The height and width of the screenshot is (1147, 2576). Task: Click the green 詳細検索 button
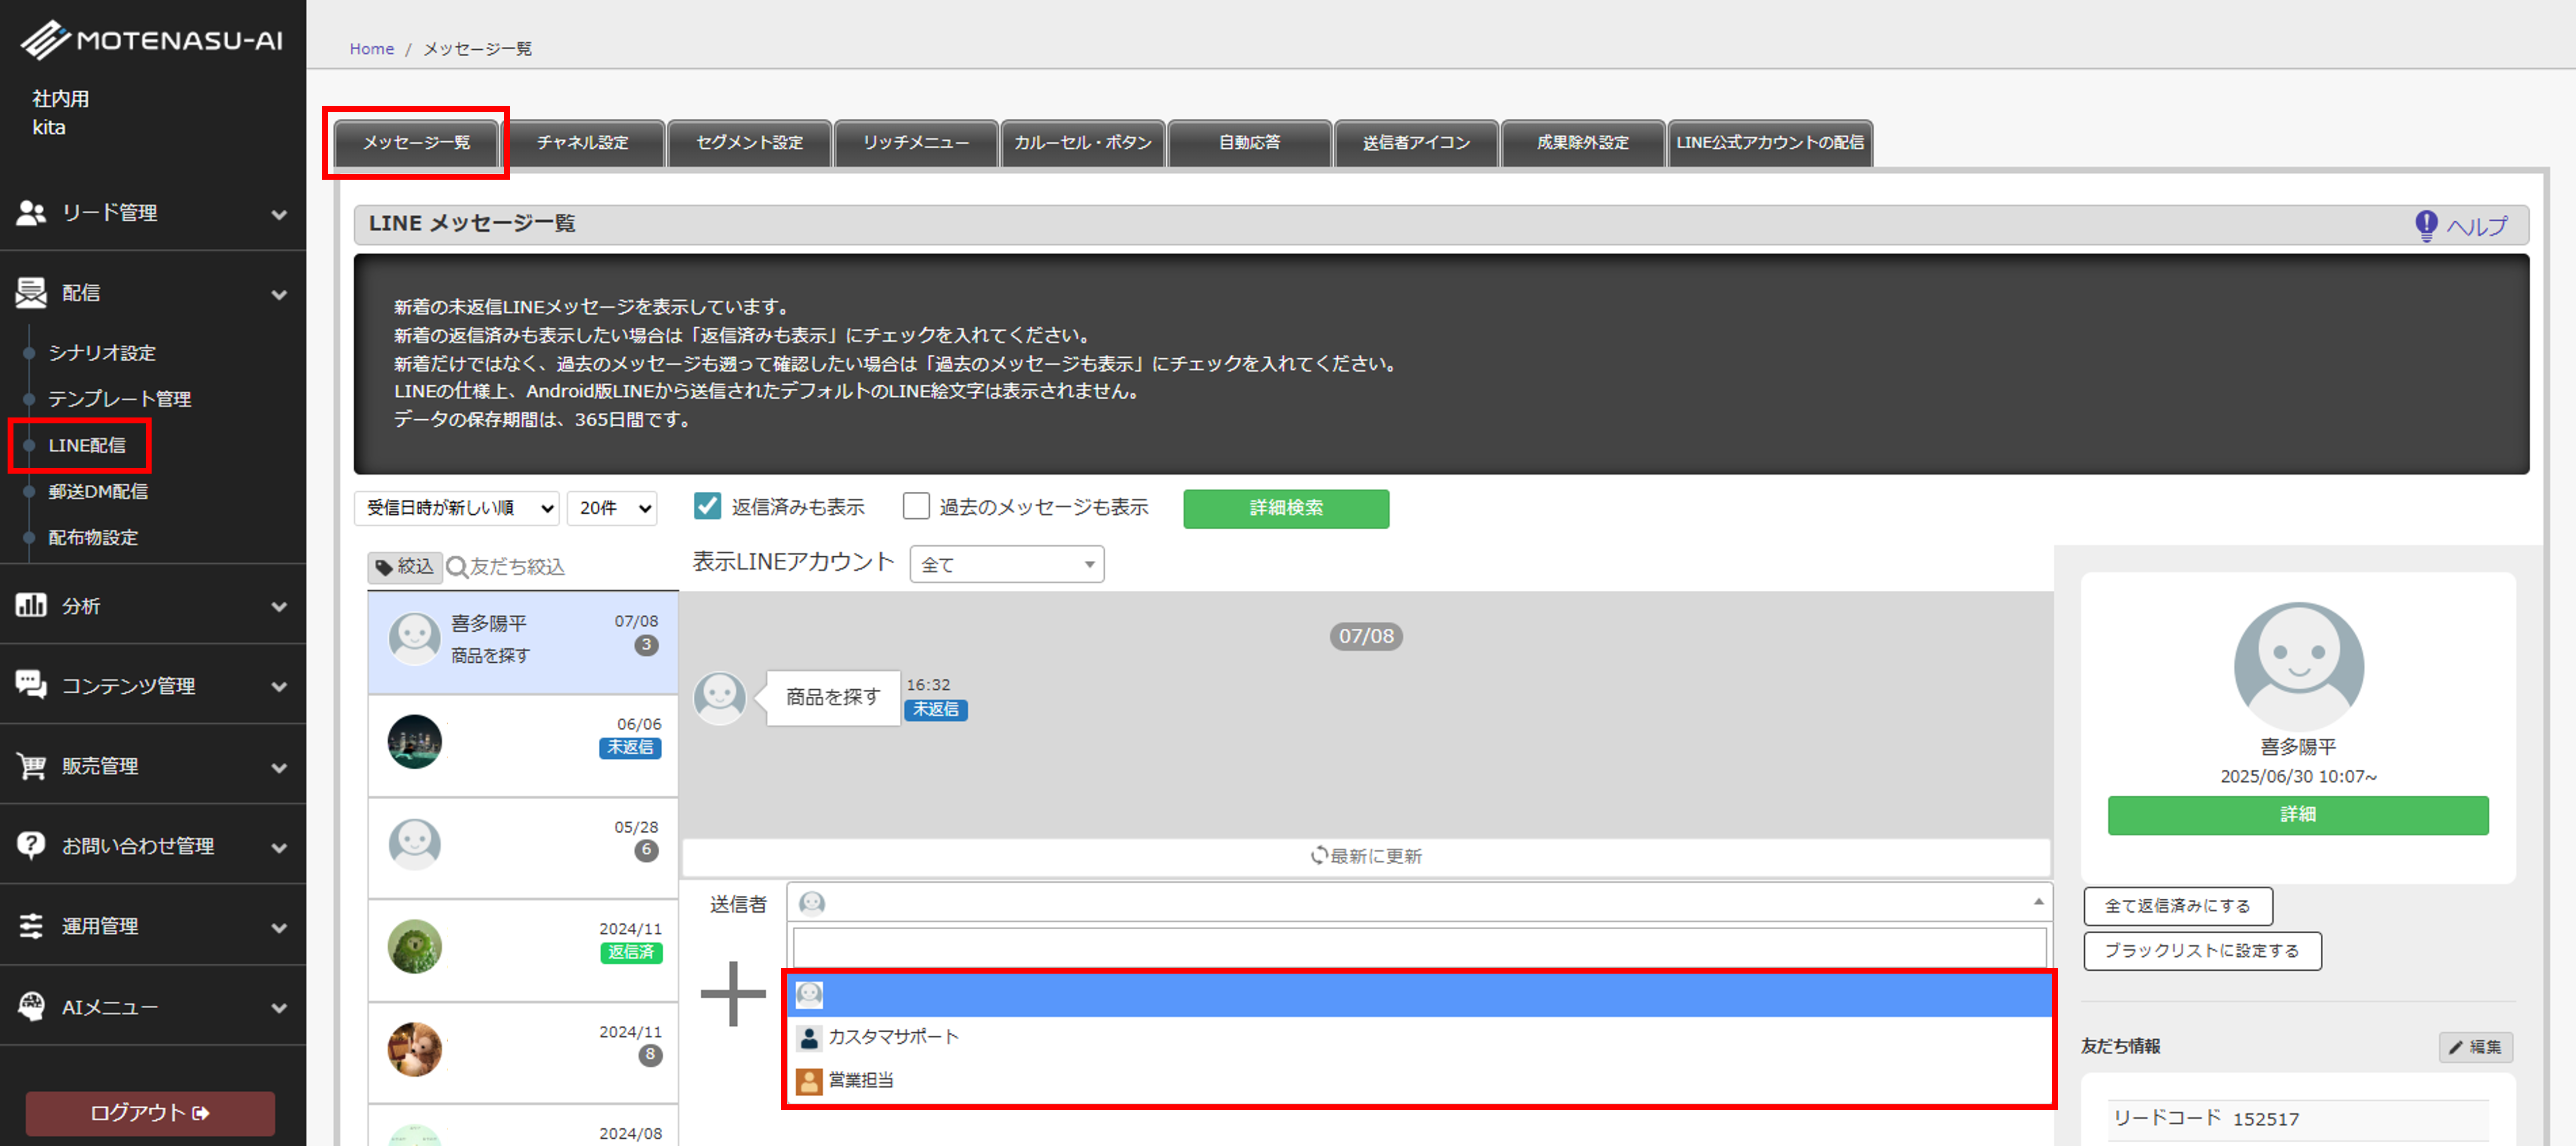(x=1285, y=508)
